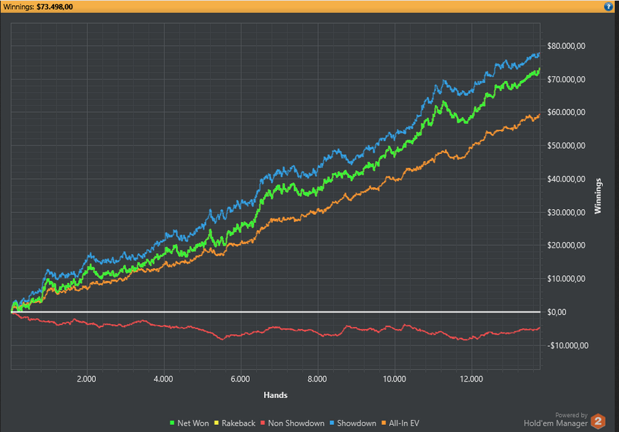The width and height of the screenshot is (619, 432).
Task: Click the 8.000 hands axis label
Action: [x=317, y=379]
